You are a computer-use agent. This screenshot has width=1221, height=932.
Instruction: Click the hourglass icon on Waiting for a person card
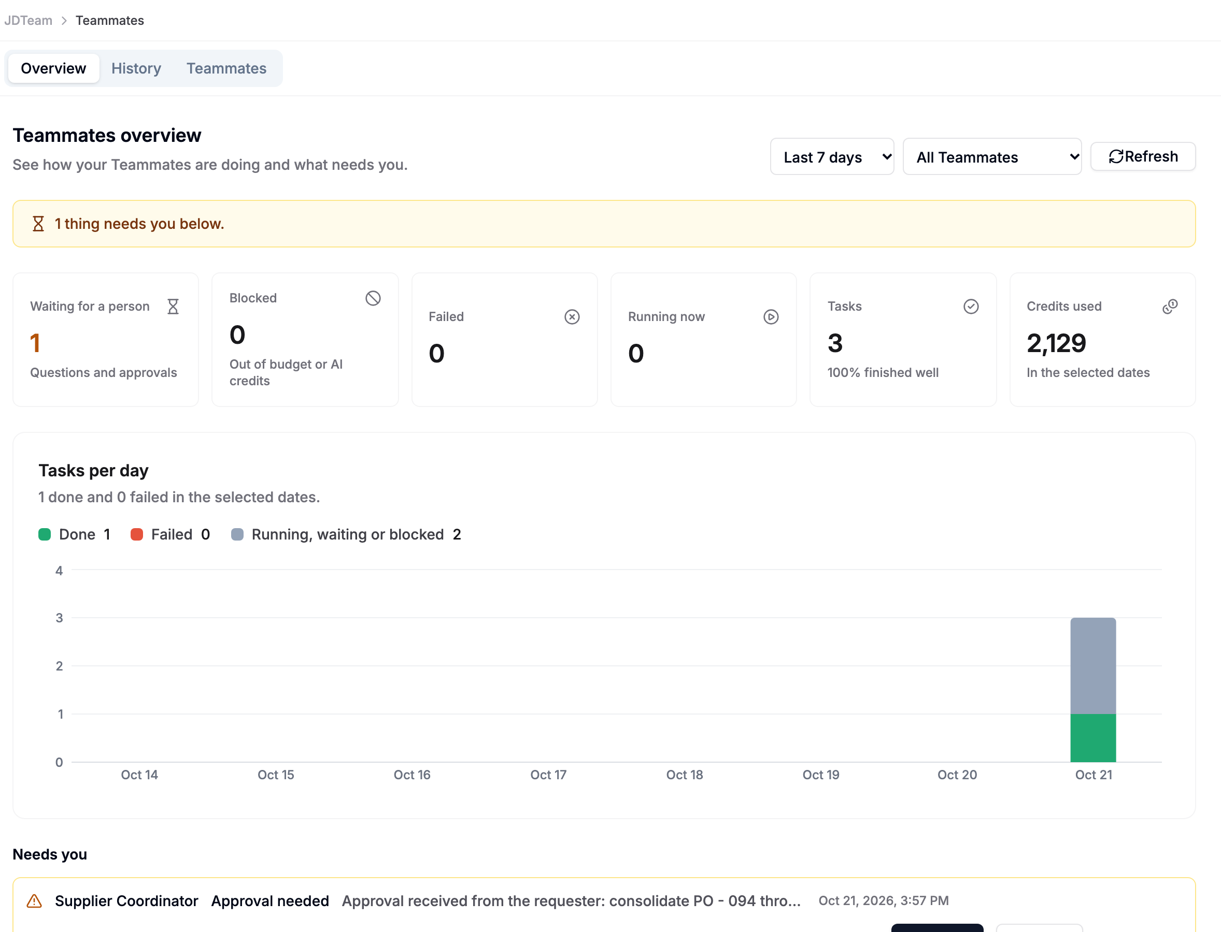[173, 306]
